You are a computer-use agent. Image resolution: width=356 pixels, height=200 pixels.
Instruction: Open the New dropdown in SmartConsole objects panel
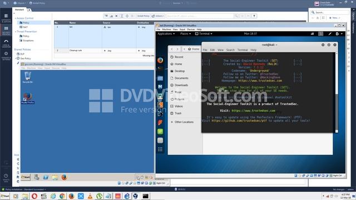click(334, 18)
